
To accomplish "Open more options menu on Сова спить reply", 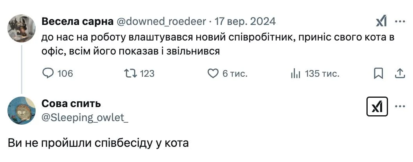I will 400,106.
